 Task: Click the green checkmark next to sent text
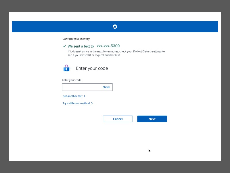tap(64, 46)
